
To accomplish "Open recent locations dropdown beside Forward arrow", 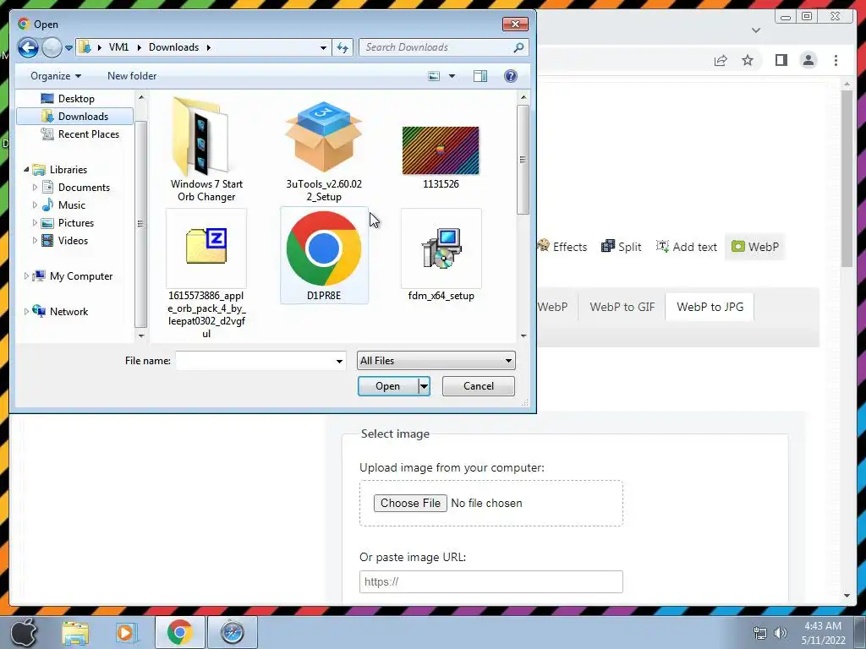I will (x=69, y=48).
